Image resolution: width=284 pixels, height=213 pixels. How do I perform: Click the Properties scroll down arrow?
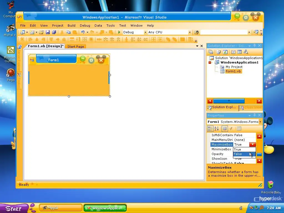[259, 161]
